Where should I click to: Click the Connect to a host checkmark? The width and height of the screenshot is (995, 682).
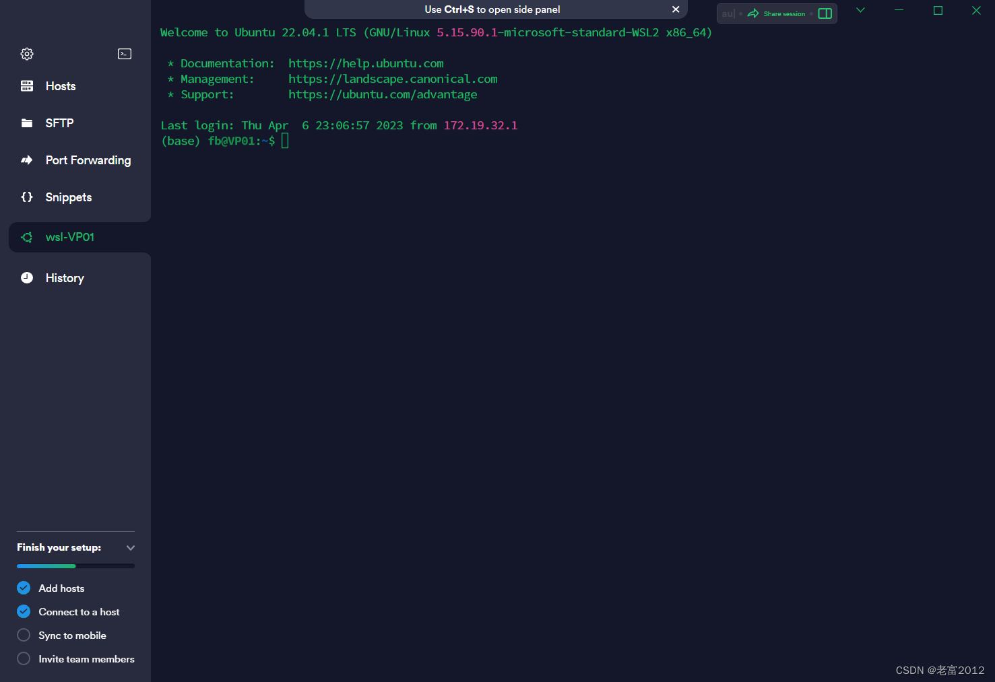(x=24, y=611)
